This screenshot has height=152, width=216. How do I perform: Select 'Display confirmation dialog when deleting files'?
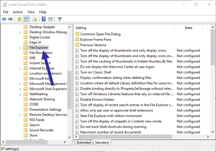[116, 78]
